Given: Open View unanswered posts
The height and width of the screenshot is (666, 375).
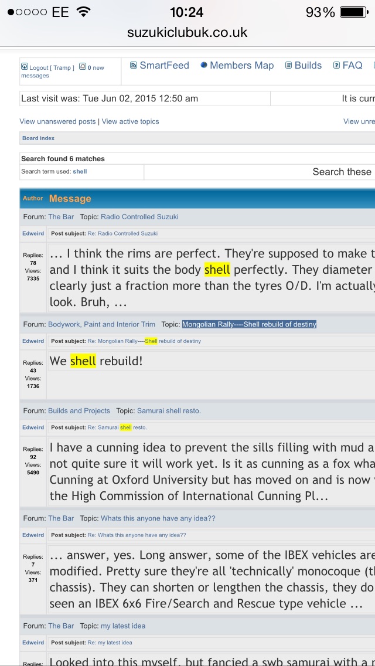Looking at the screenshot, I should click(58, 121).
